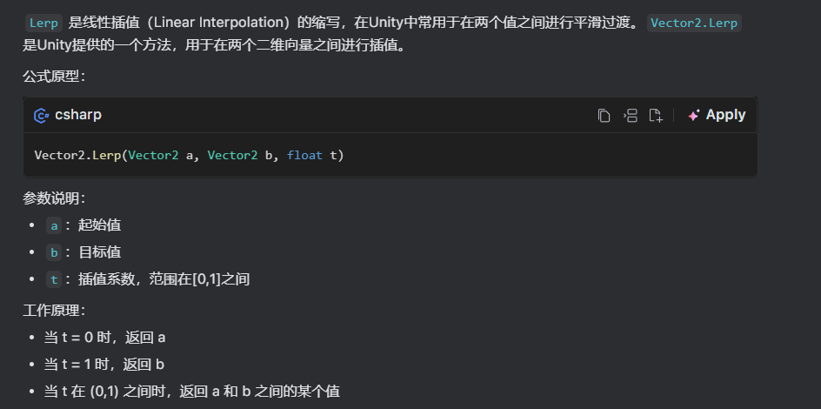Click the create new file icon
This screenshot has width=821, height=409.
point(657,116)
